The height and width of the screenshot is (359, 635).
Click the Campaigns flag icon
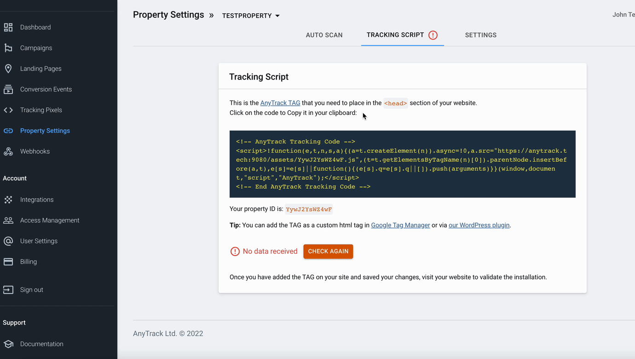pos(8,48)
